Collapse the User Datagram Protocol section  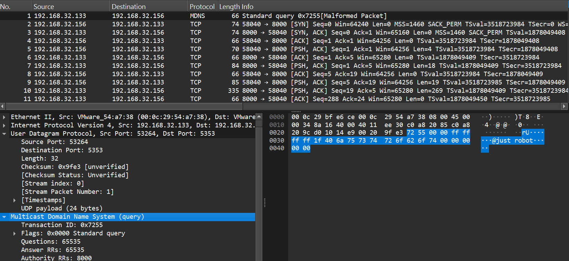click(x=4, y=134)
